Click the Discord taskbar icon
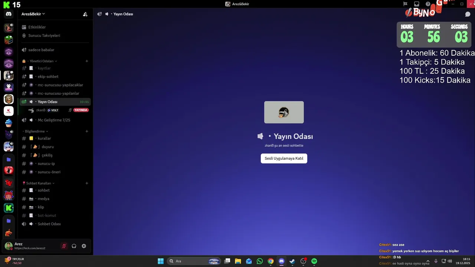This screenshot has height=267, width=475. 282,261
